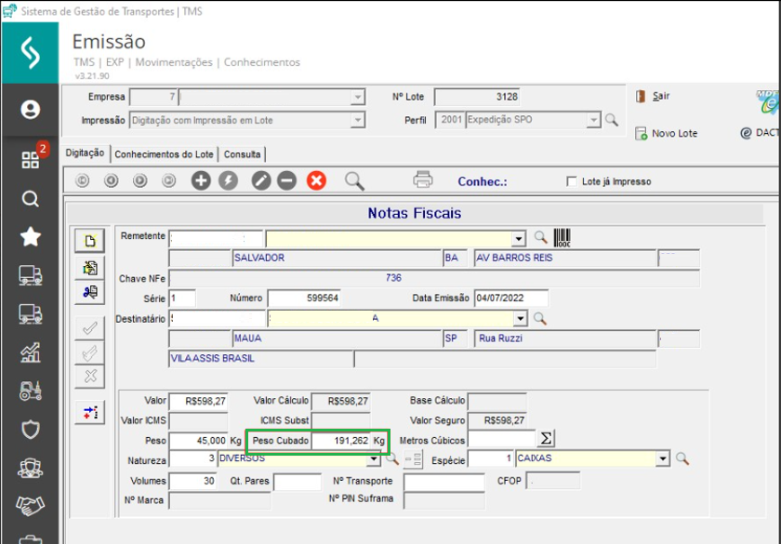Search Remetente with magnifier icon
781x544 pixels.
pos(540,238)
